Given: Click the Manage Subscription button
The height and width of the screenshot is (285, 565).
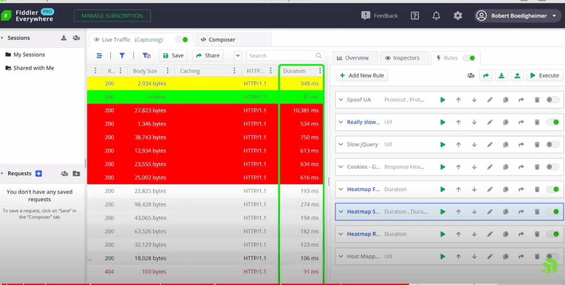Looking at the screenshot, I should (112, 16).
